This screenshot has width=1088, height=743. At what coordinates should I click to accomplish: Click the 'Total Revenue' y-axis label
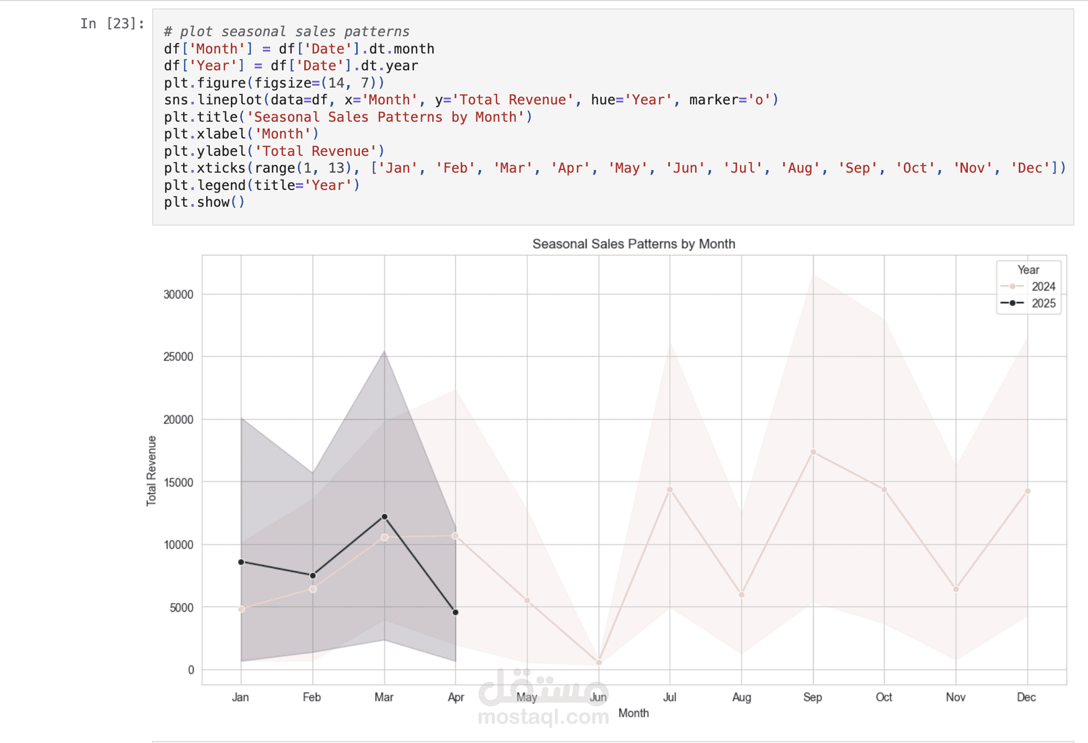(152, 471)
